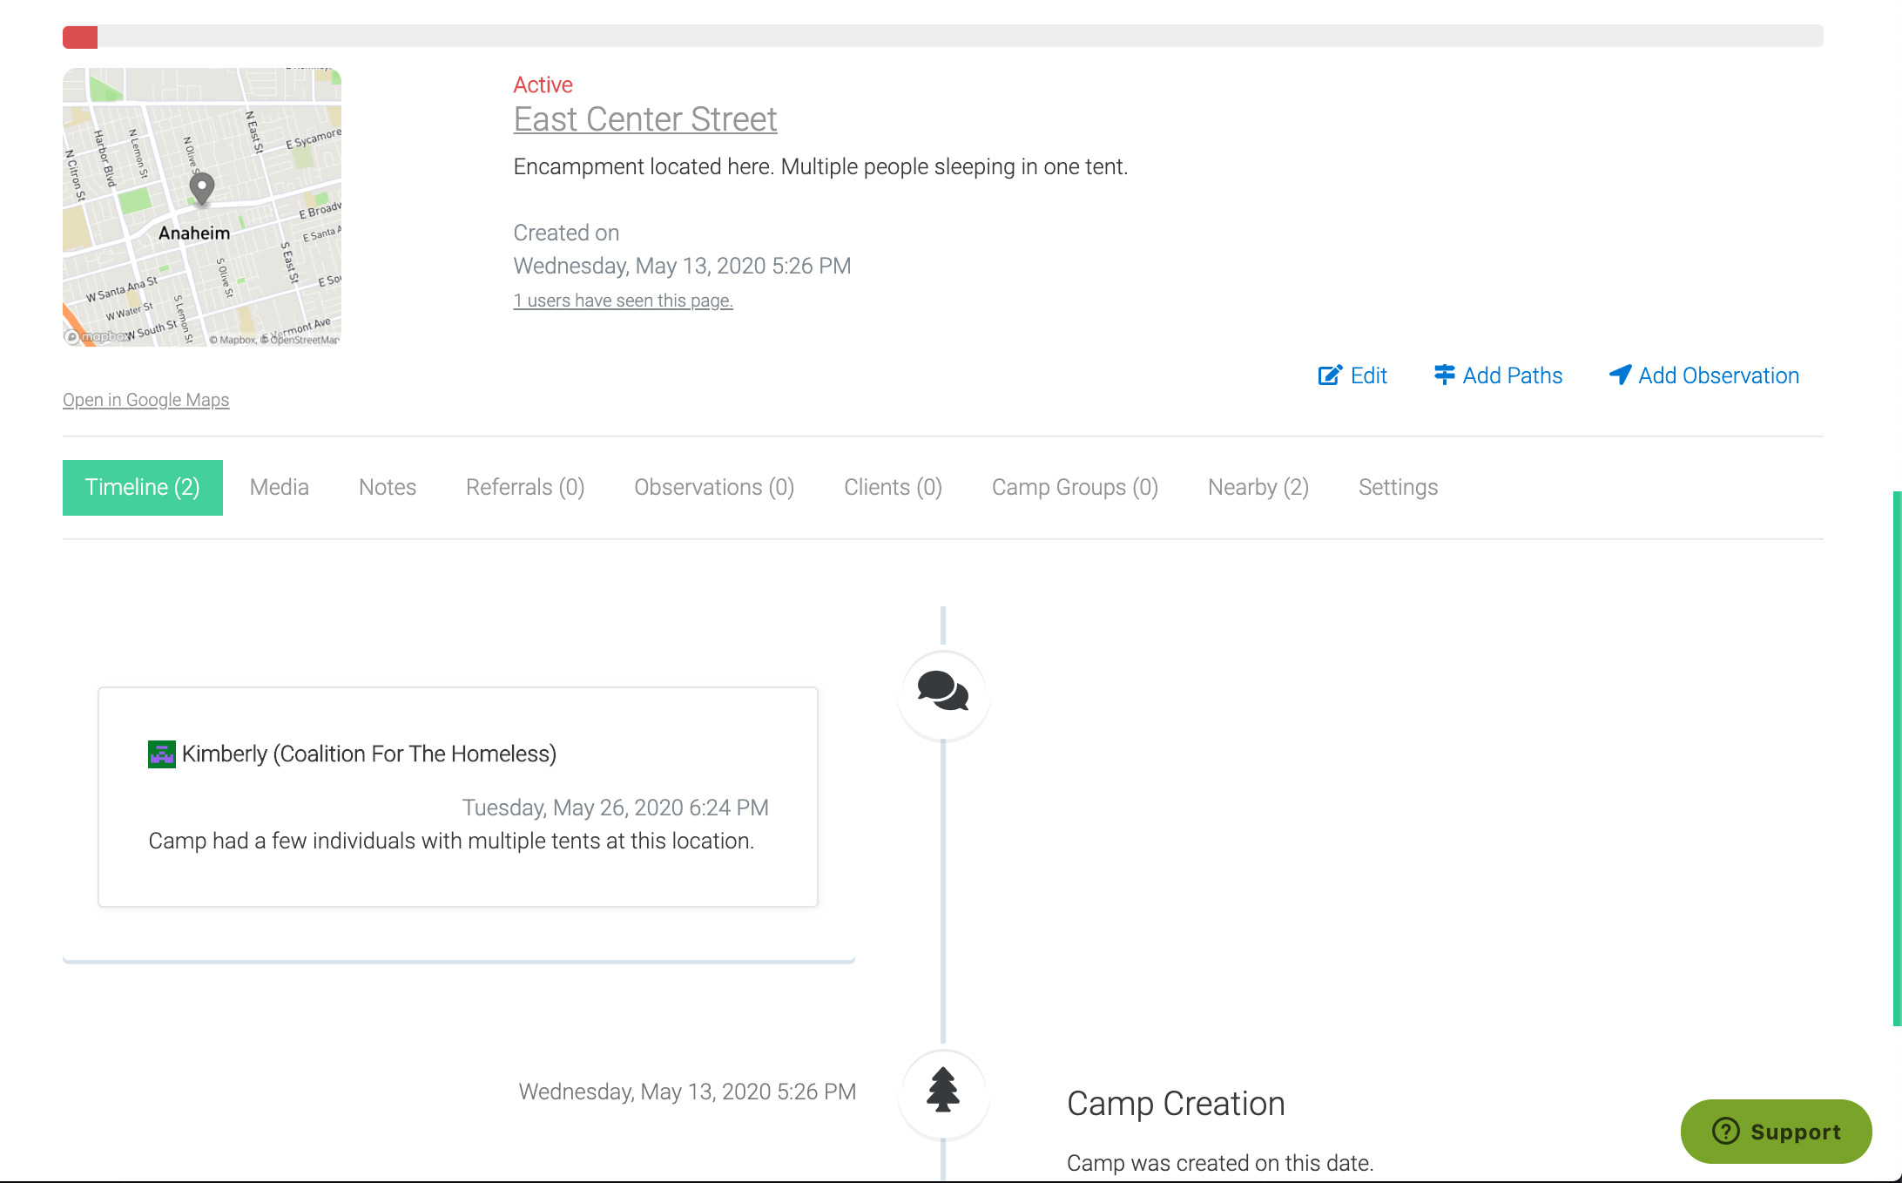
Task: Open the Media tab
Action: point(279,487)
